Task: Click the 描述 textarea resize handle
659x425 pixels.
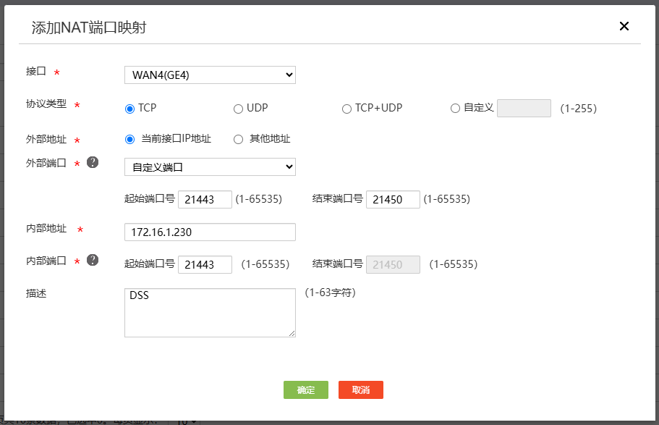Action: point(292,333)
